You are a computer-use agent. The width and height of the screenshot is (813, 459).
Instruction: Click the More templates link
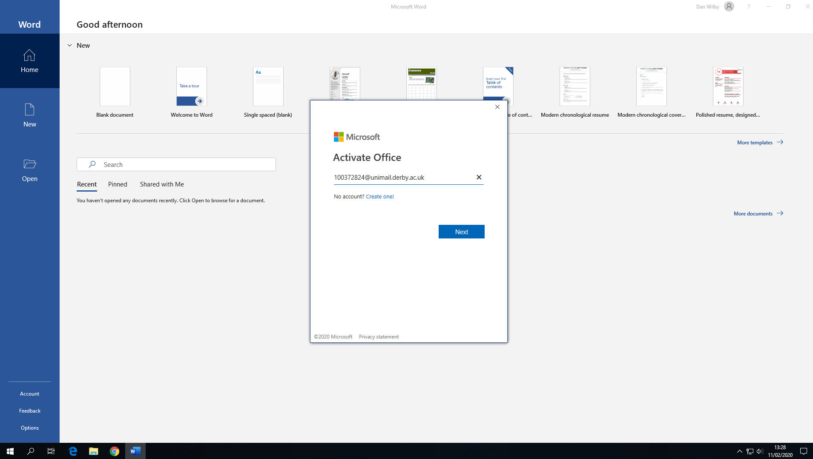(x=760, y=142)
